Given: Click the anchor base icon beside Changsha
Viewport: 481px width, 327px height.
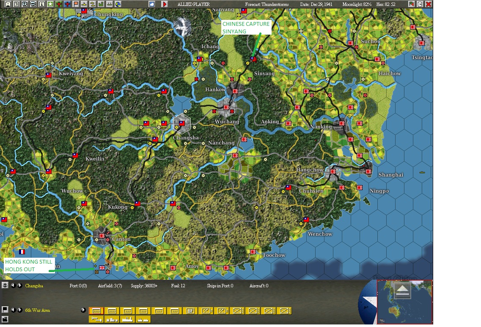Looking at the screenshot, I should [x=5, y=285].
